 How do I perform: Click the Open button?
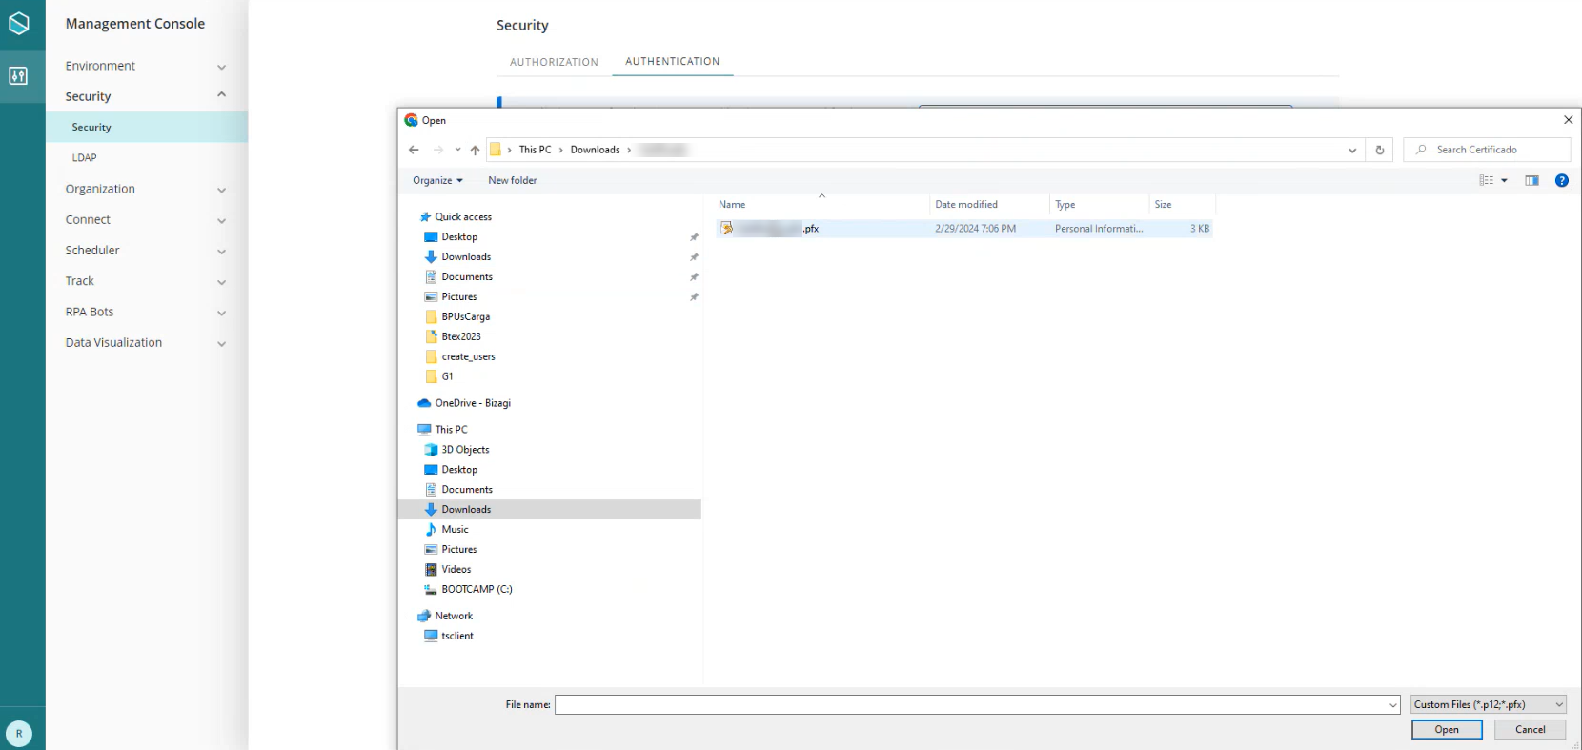point(1447,730)
